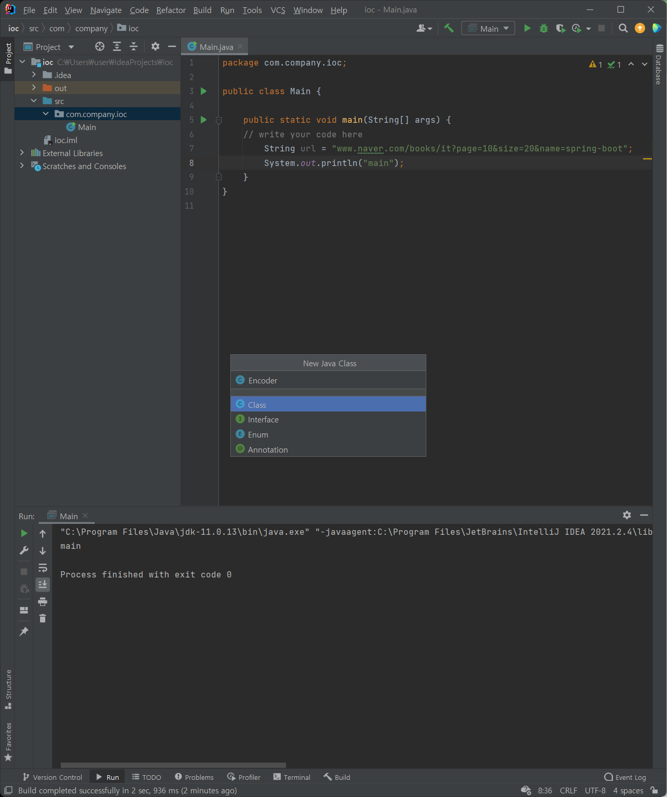Screen dimensions: 667x797
Task: Open the user account dropdown
Action: (424, 28)
